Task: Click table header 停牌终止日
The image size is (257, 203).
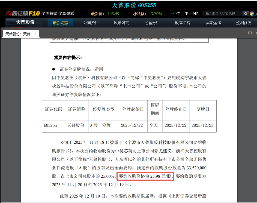Action: pyautogui.click(x=176, y=109)
